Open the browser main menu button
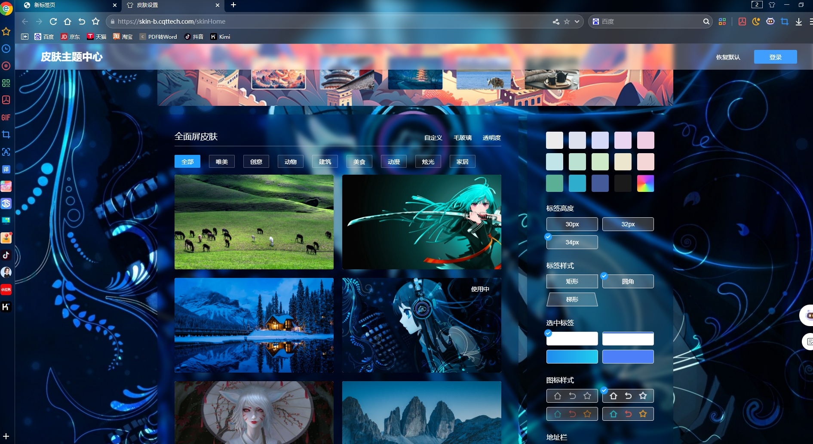 tap(810, 22)
